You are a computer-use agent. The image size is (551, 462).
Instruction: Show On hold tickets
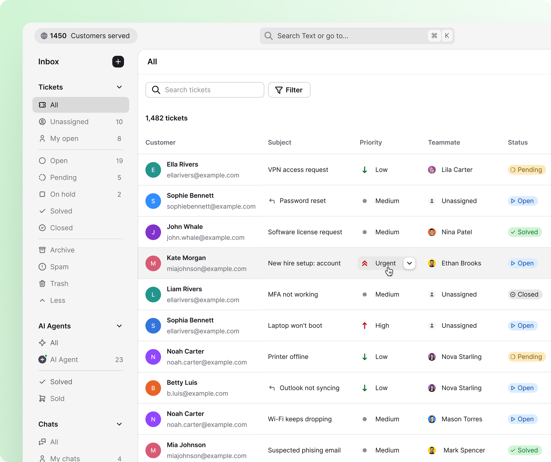(x=81, y=194)
